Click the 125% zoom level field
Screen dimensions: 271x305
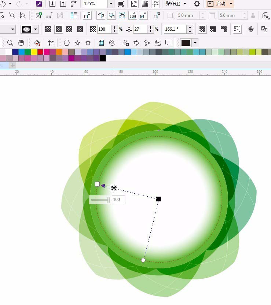[95, 4]
